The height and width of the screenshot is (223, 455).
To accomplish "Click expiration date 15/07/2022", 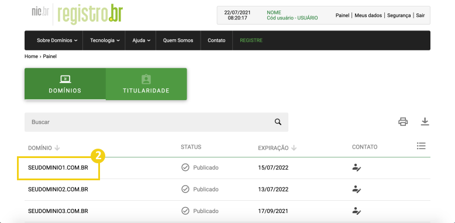I will coord(273,168).
